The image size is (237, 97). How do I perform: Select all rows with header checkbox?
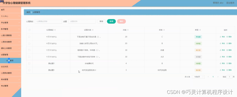(x=29, y=30)
